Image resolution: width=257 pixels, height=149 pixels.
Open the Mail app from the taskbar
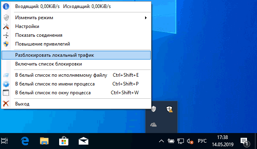point(84,141)
